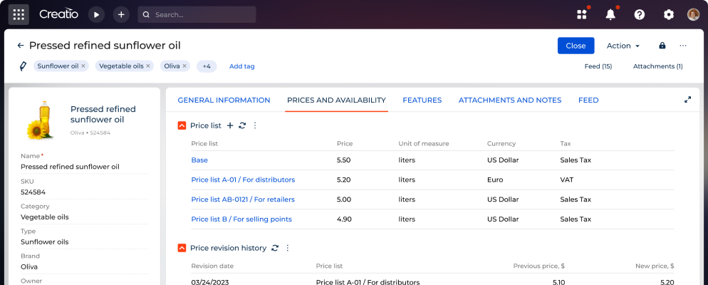Screen dimensions: 708x285
Task: Show the +4 hidden tags
Action: tap(206, 66)
